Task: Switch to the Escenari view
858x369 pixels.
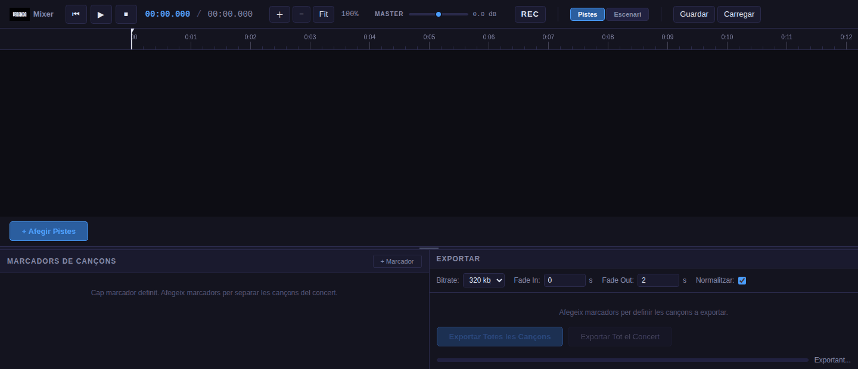Action: coord(627,14)
